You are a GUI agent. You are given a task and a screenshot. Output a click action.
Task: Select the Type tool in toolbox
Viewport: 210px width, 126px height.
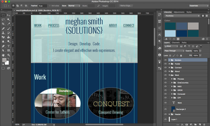click(9, 46)
